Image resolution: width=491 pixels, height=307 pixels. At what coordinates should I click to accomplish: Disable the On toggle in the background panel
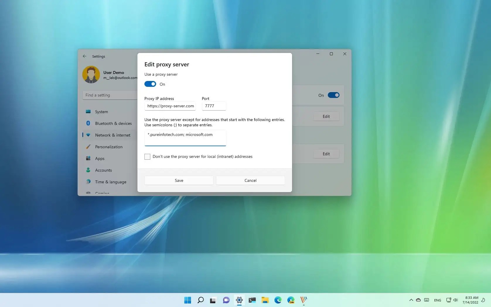(334, 95)
